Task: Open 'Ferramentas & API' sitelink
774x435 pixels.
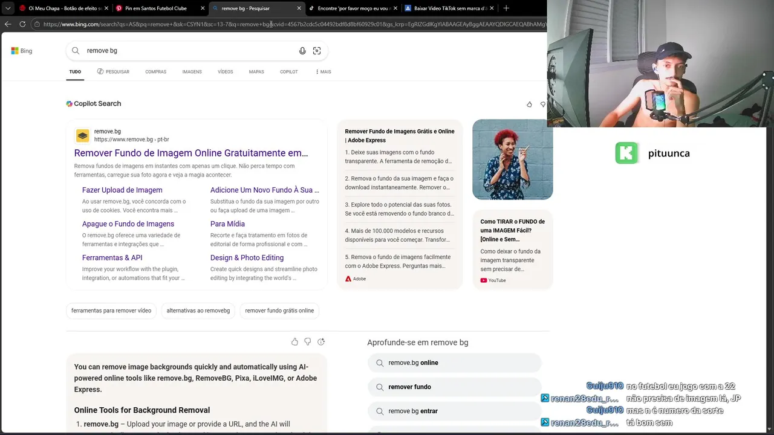Action: (112, 257)
